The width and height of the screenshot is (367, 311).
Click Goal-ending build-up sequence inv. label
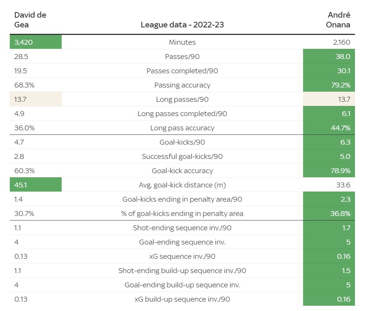click(182, 285)
